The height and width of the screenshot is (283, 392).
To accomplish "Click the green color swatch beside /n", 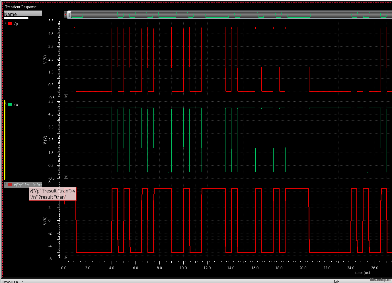I will click(10, 104).
